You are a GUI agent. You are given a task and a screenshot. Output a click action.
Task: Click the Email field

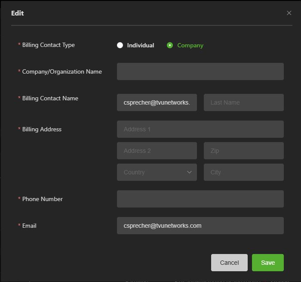click(x=200, y=226)
